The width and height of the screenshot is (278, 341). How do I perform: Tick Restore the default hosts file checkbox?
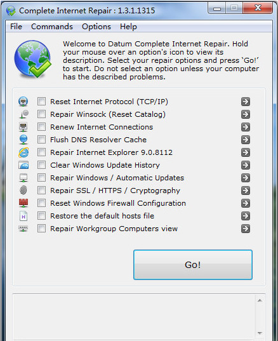point(41,216)
